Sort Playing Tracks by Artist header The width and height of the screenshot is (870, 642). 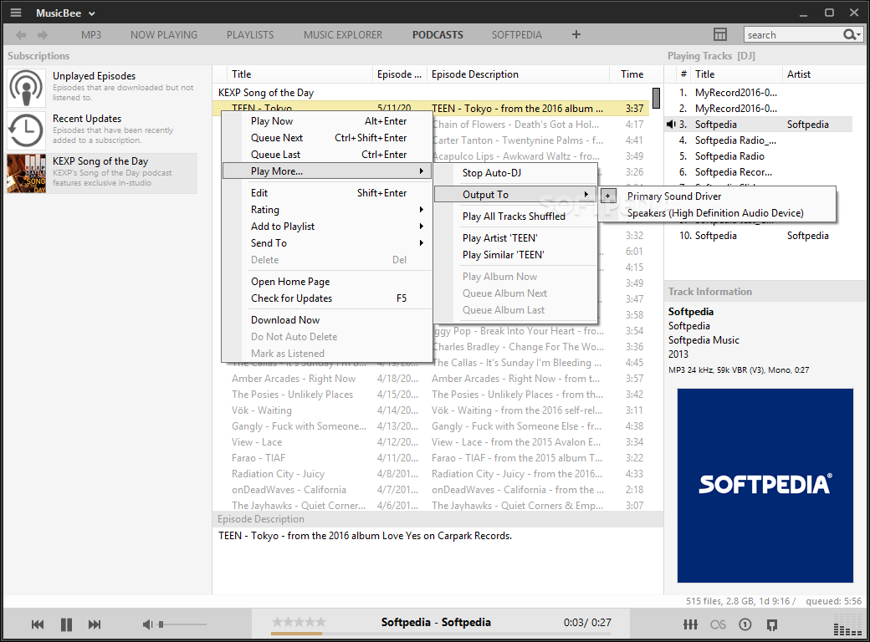pos(823,74)
